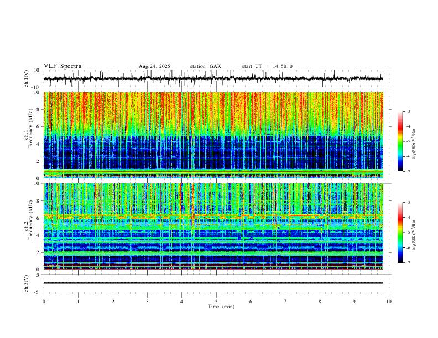Viewport: 438px width, 338px height.
Task: Click time axis tick label "5"
Action: tap(216, 302)
